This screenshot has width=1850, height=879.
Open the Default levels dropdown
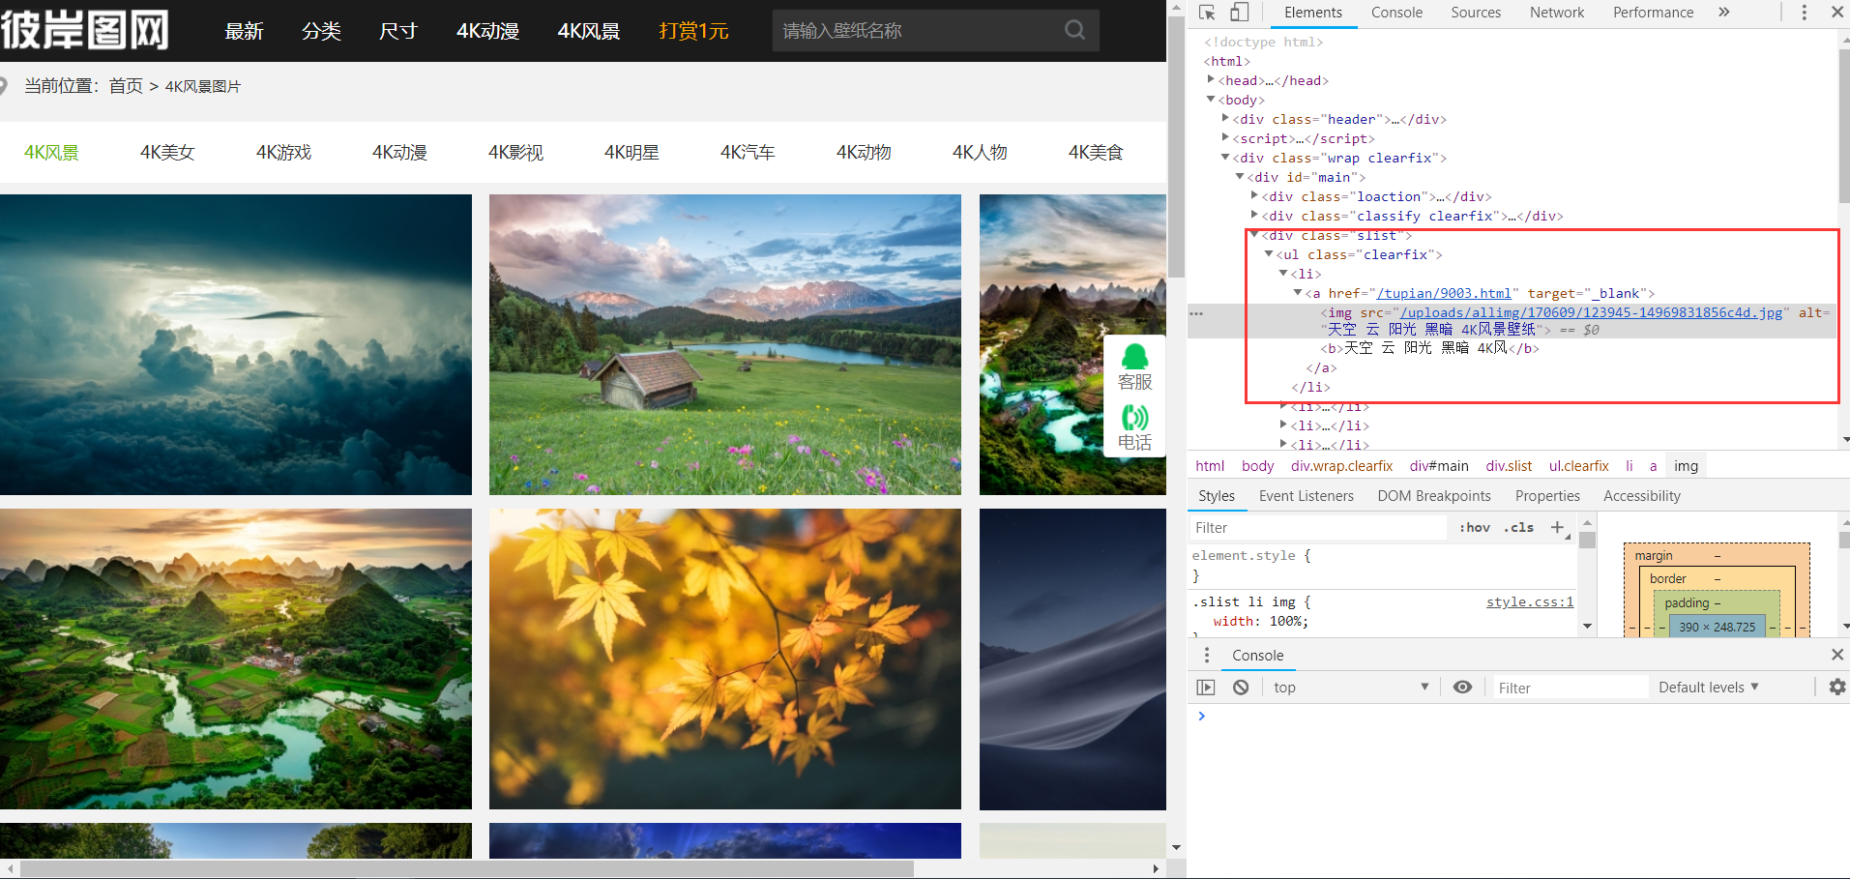coord(1706,687)
